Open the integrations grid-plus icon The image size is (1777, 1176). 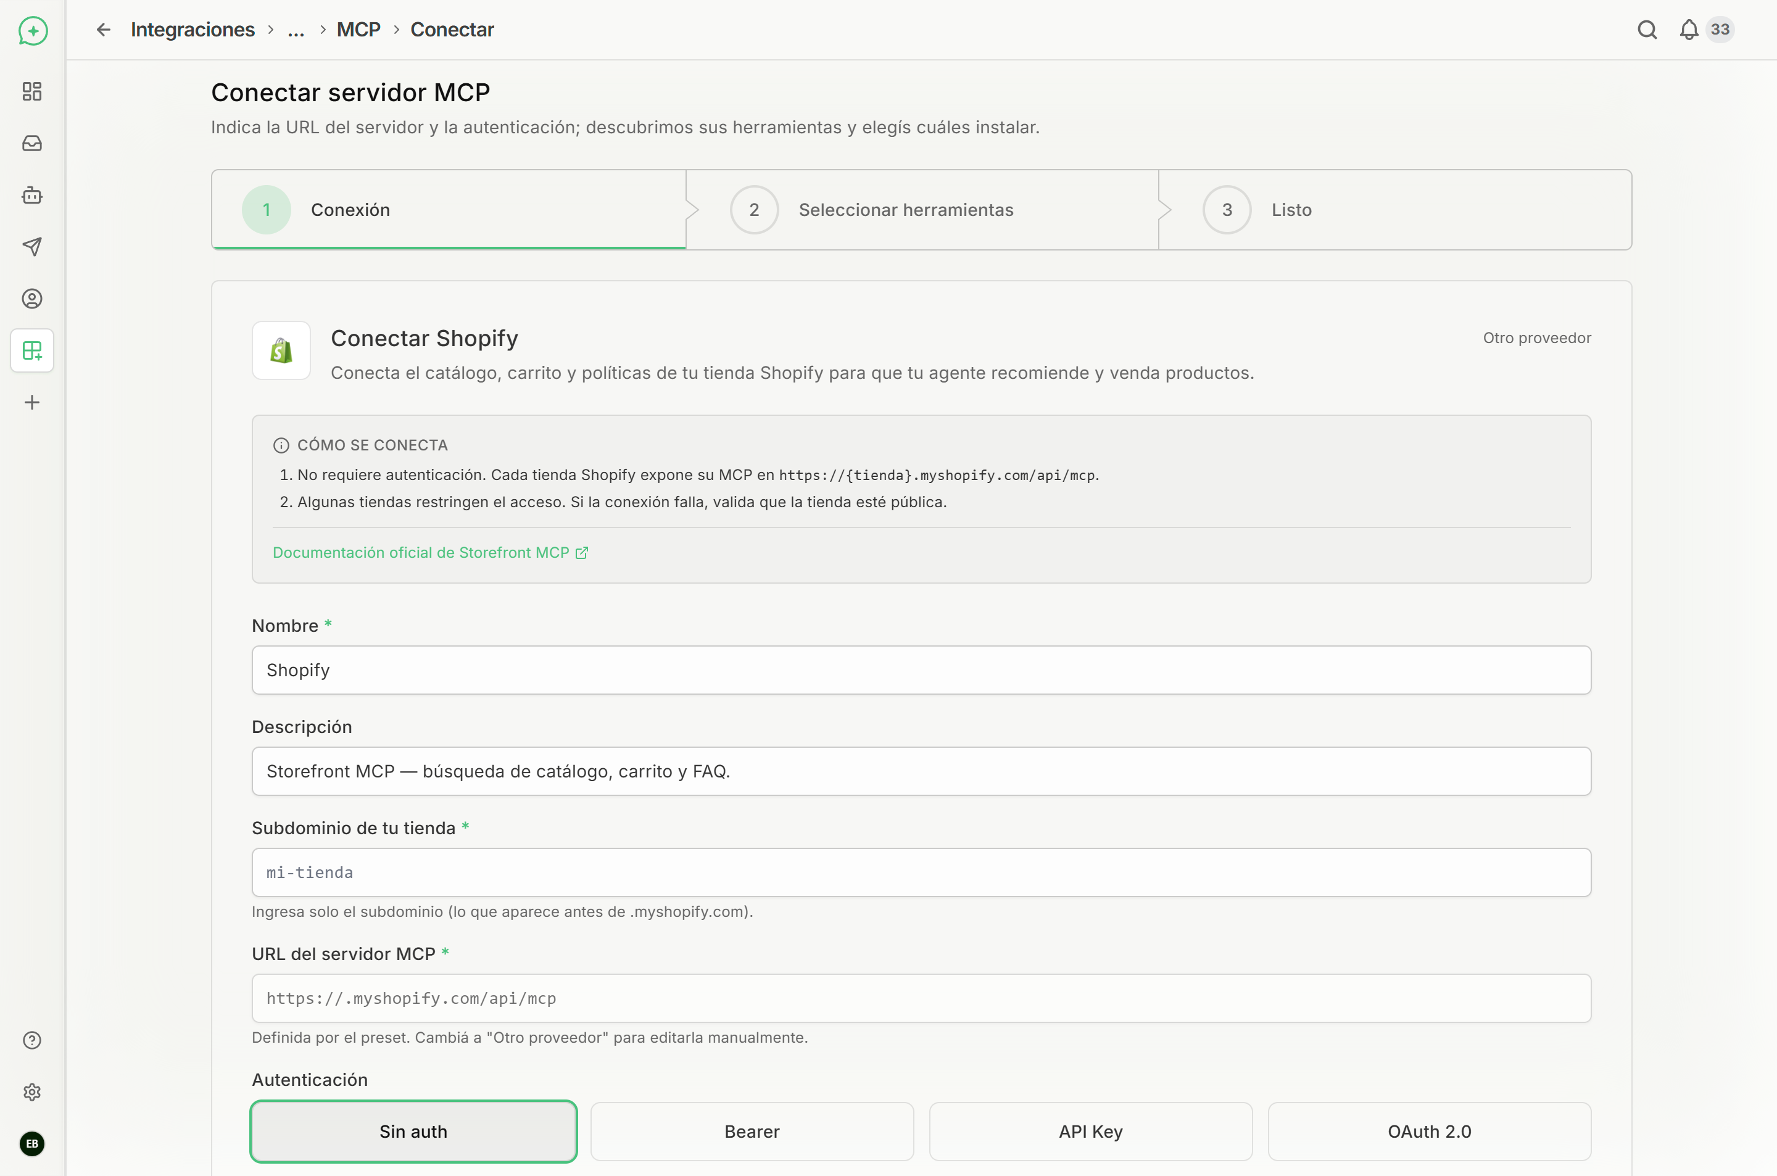(x=32, y=350)
